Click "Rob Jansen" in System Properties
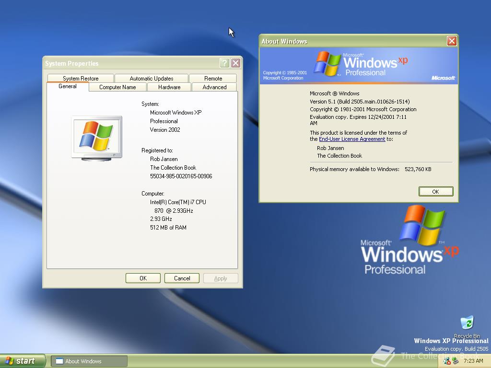Viewport: 491px width, 368px height. pyautogui.click(x=164, y=159)
